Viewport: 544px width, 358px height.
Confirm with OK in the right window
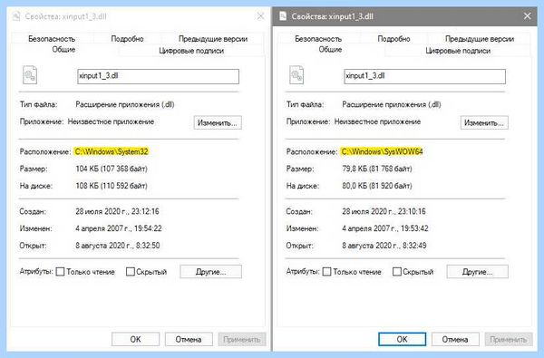click(x=402, y=339)
